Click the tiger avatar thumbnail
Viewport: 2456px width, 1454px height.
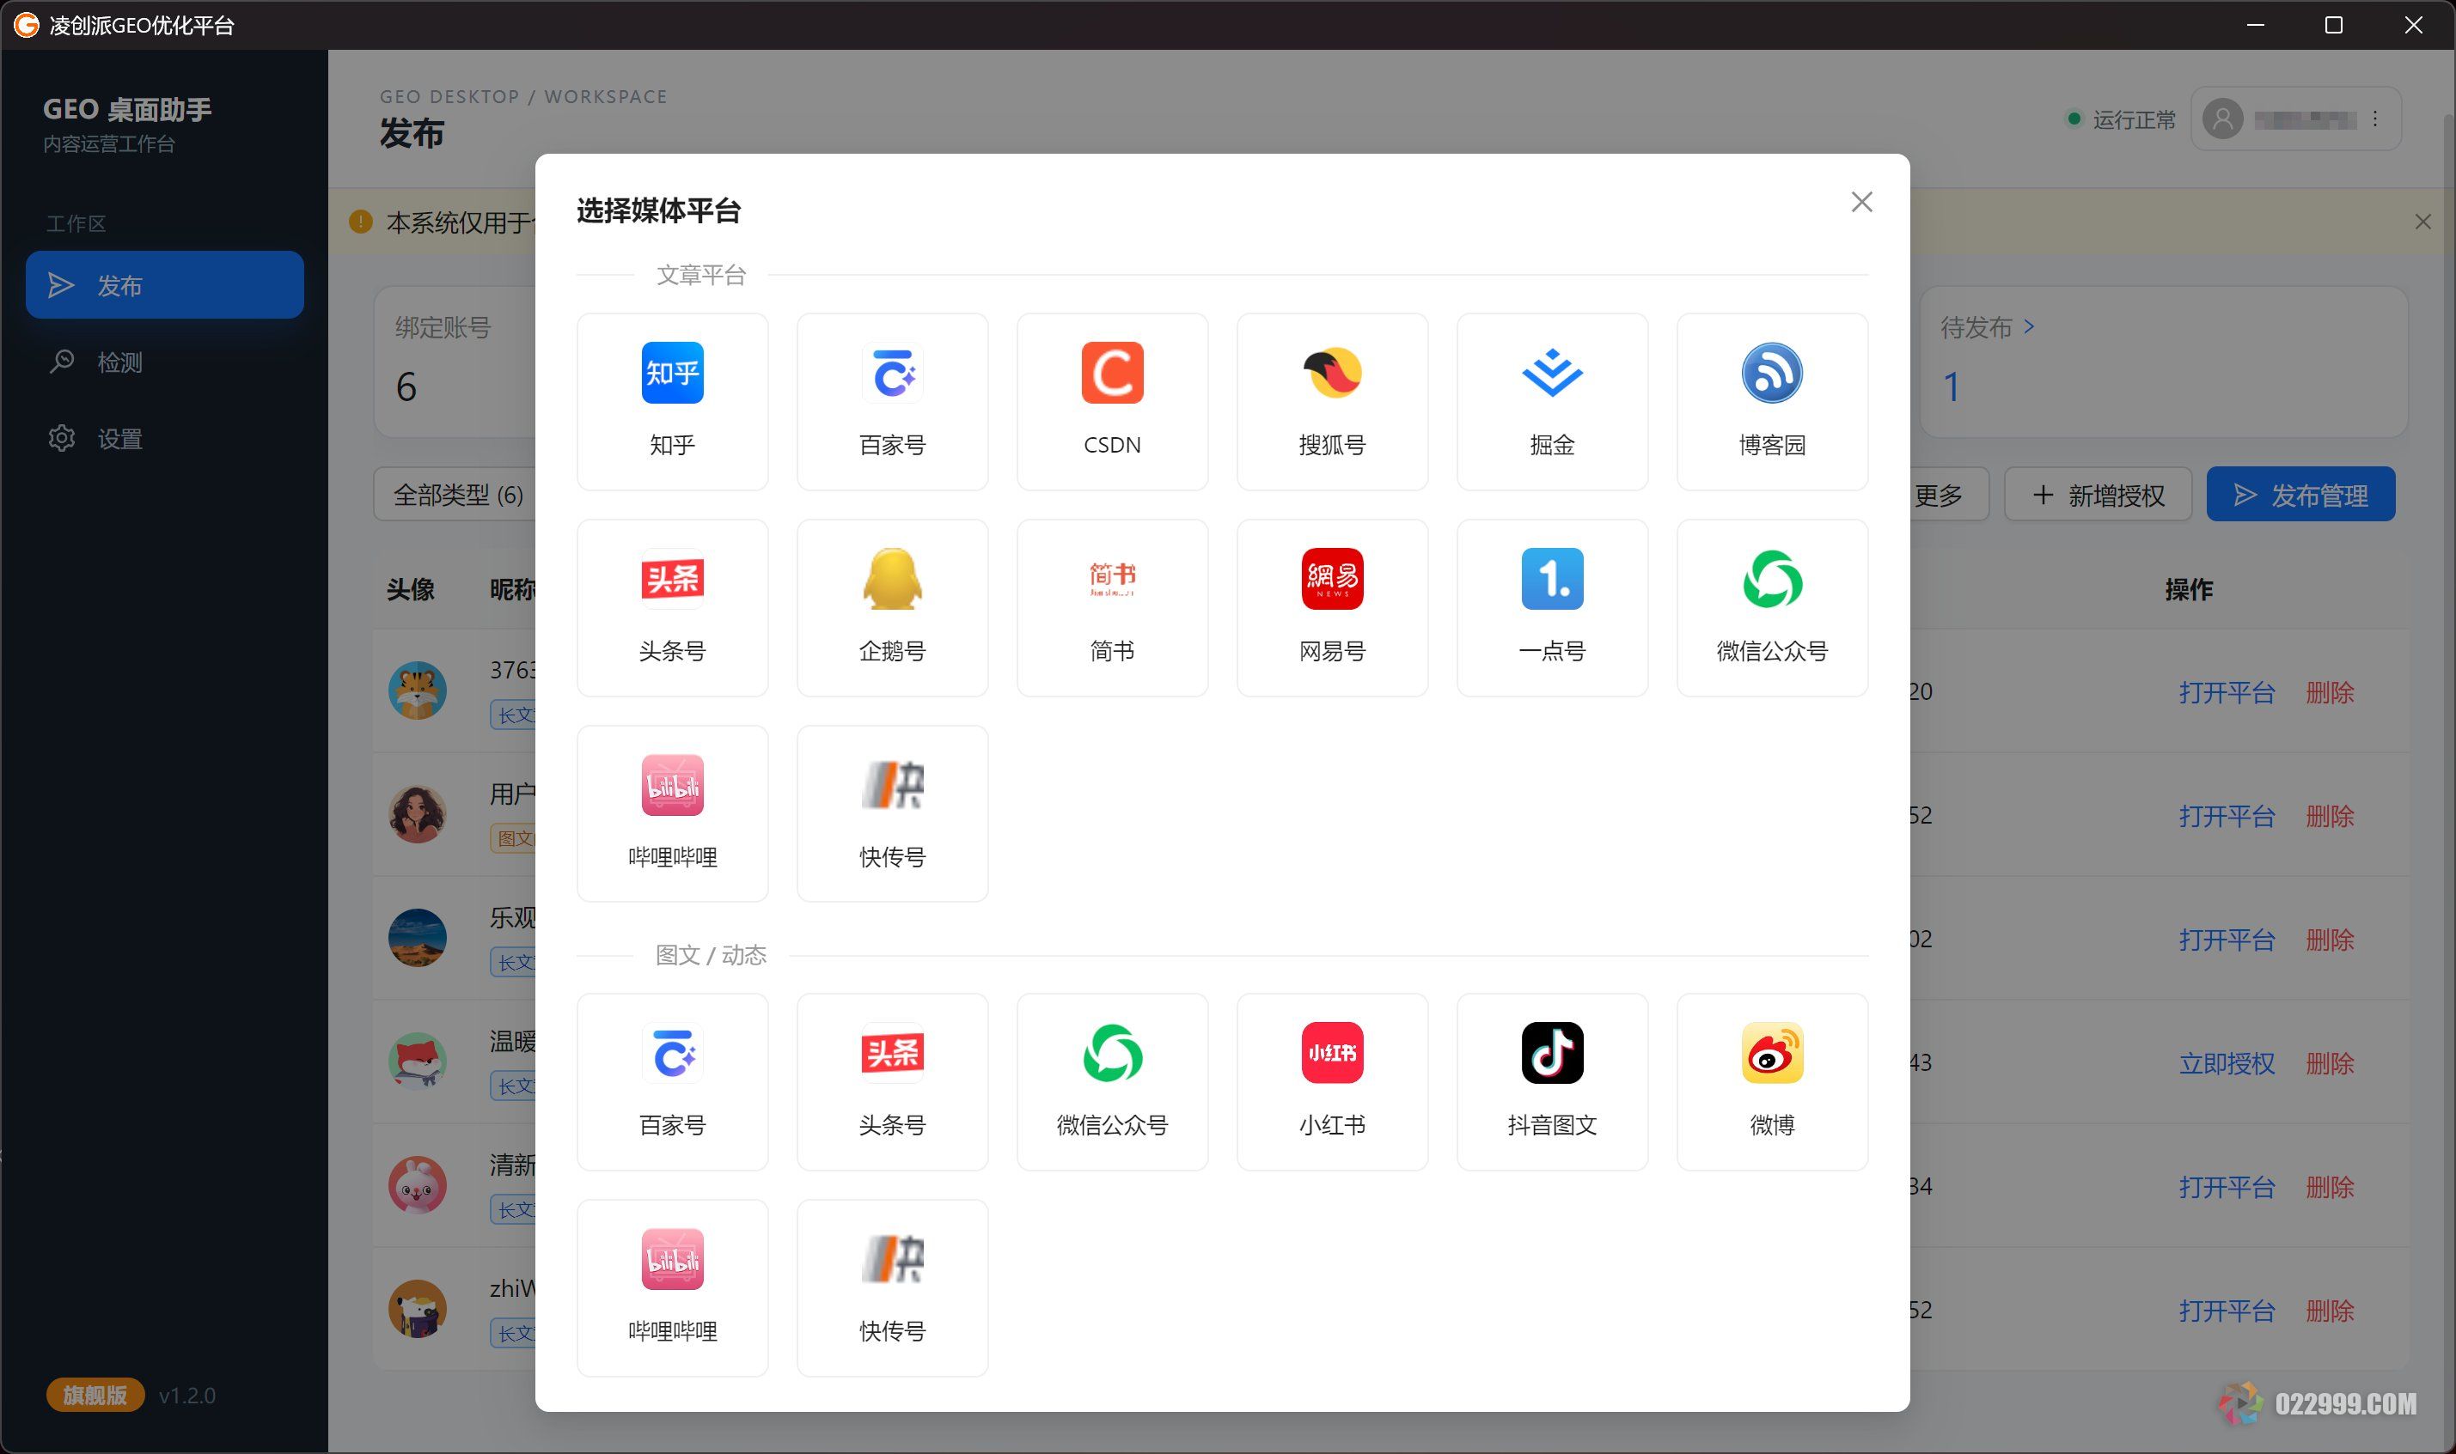click(418, 690)
